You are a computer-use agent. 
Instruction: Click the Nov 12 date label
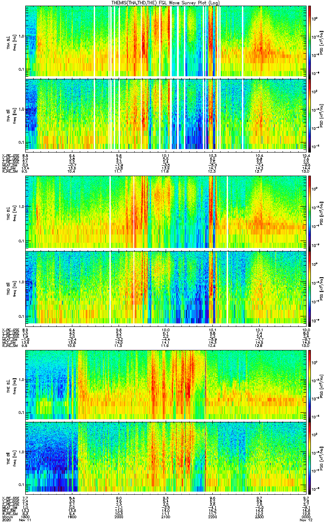tap(304, 520)
